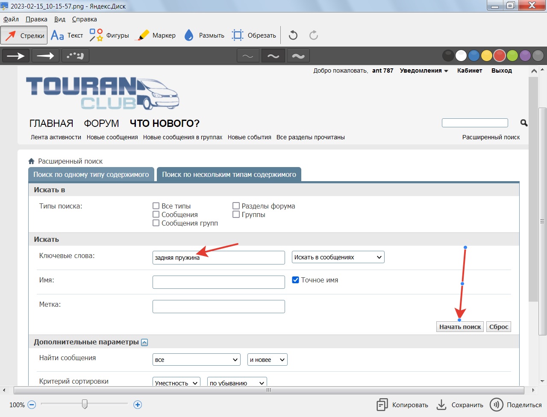Click the magnifier search icon on site
Screen dimensions: 547x417
point(524,123)
